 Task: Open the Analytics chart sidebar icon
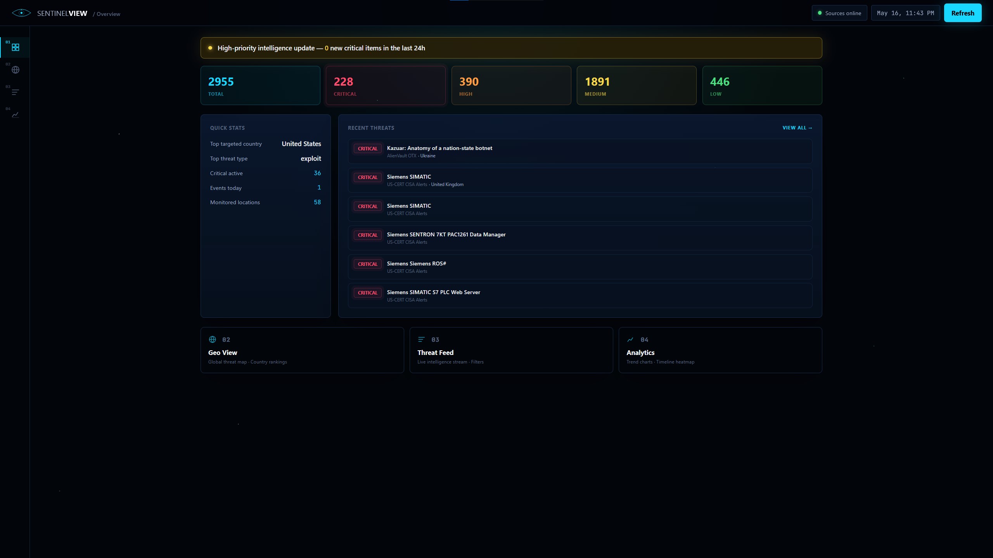pyautogui.click(x=15, y=115)
